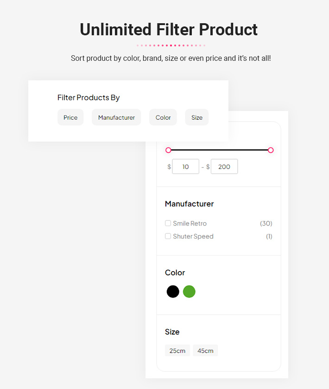Click the maximum price field showing 200
This screenshot has width=329, height=389.
[224, 167]
